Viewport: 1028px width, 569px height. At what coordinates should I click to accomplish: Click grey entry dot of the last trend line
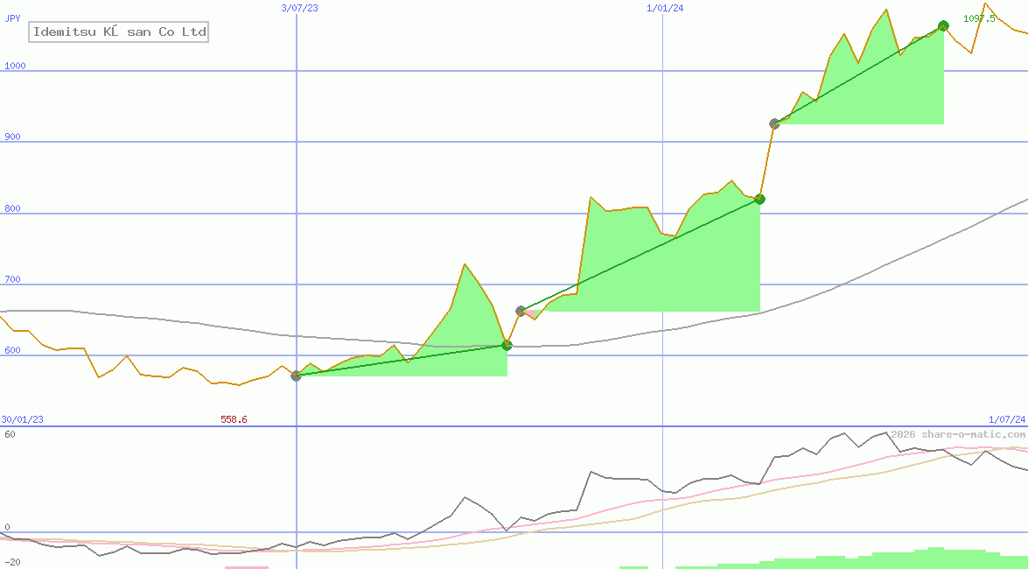coord(774,123)
